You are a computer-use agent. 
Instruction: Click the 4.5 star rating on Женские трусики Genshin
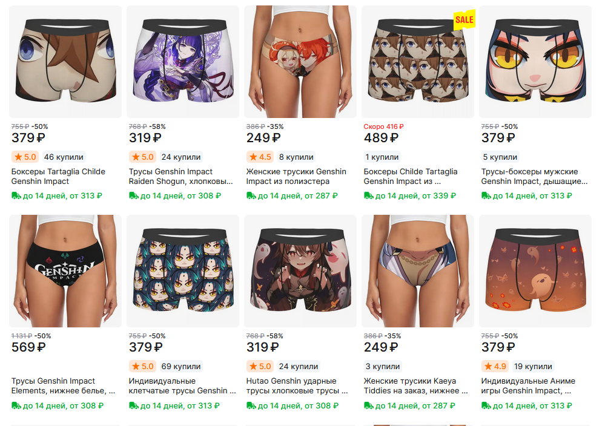(260, 157)
